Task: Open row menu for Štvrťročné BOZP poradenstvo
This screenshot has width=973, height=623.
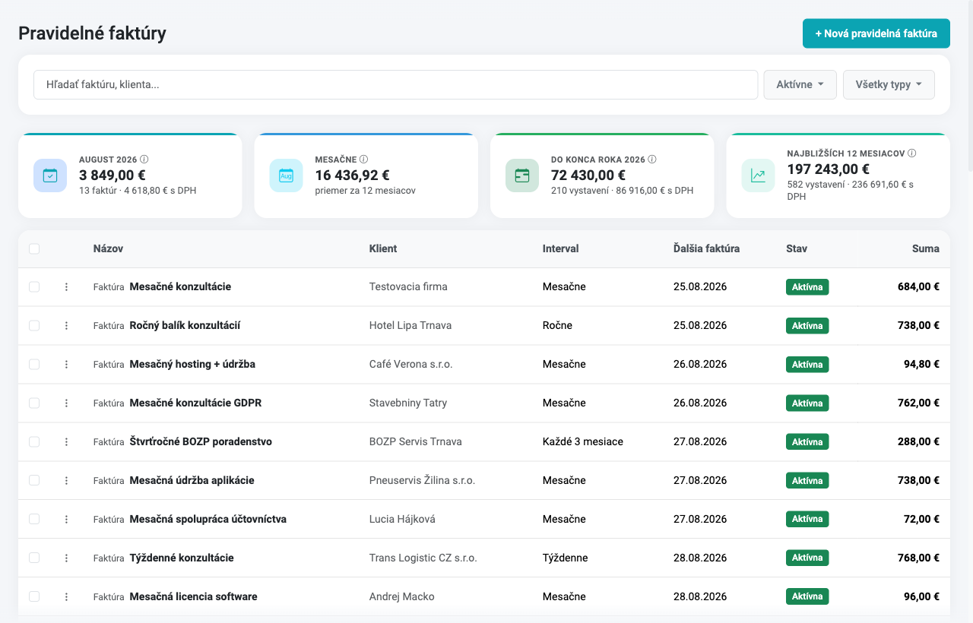Action: (x=66, y=442)
